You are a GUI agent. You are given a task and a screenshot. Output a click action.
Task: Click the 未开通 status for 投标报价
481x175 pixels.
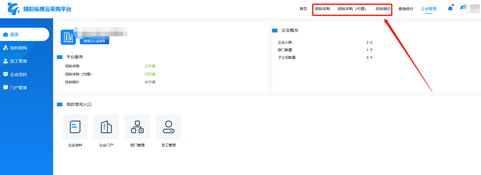(150, 82)
